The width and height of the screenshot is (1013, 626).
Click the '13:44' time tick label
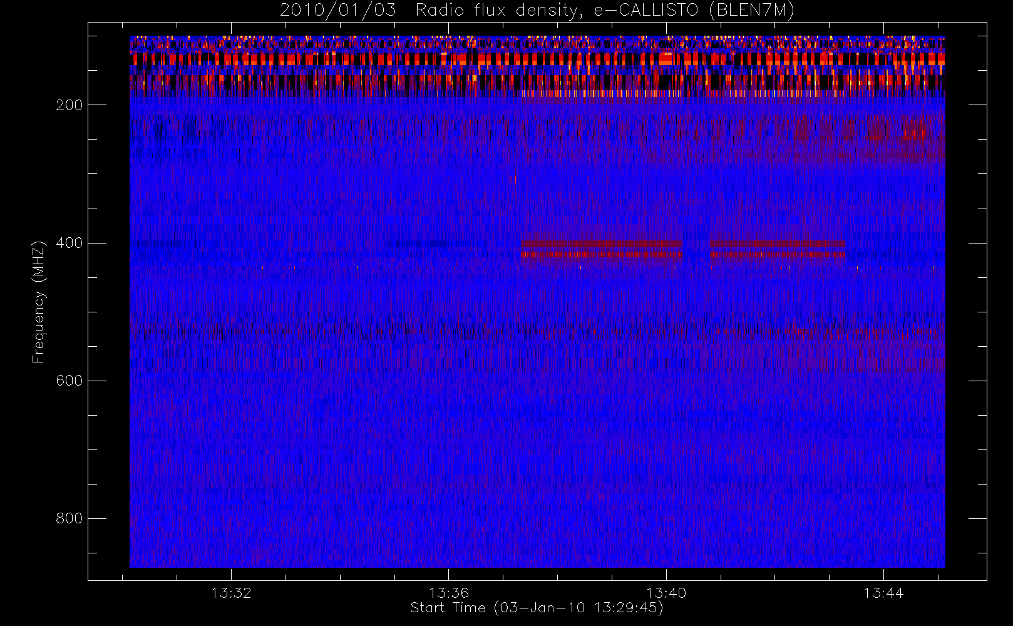[883, 593]
